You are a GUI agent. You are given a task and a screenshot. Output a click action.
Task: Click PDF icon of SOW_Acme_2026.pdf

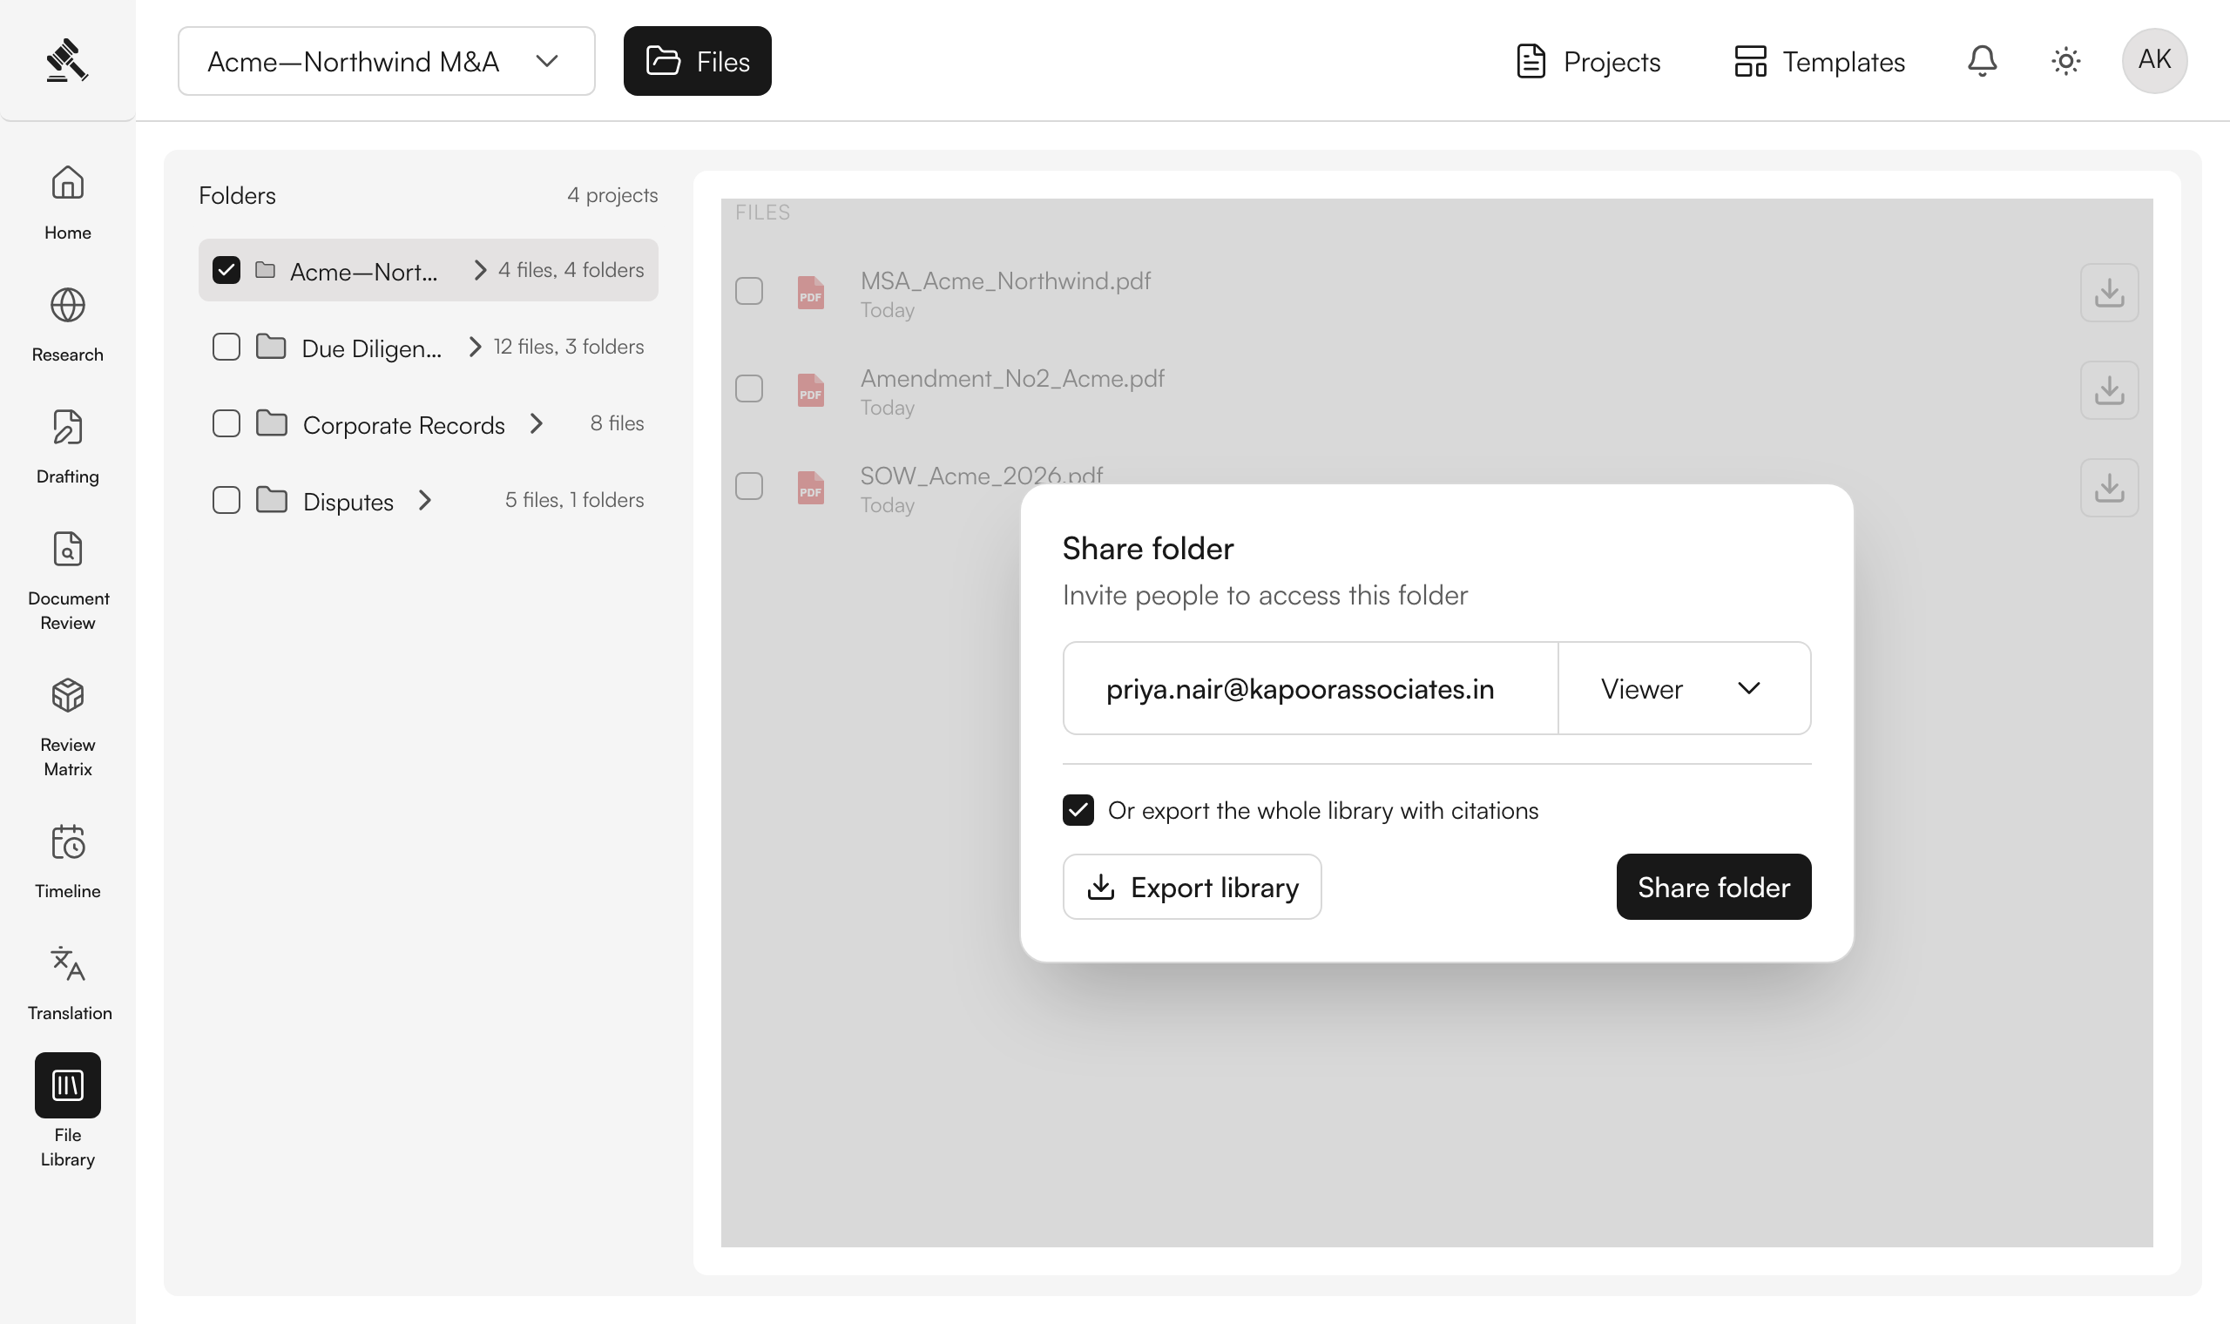coord(811,488)
